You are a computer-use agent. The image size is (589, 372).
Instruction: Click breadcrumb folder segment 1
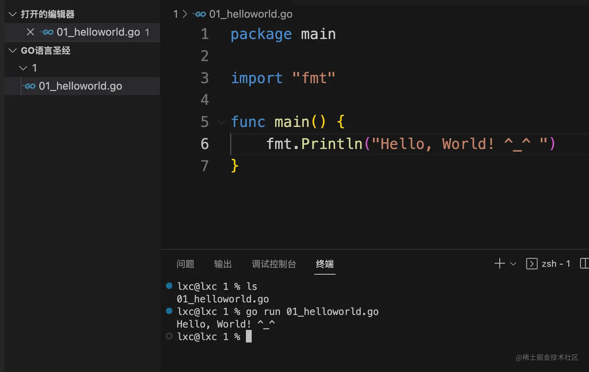tap(176, 14)
